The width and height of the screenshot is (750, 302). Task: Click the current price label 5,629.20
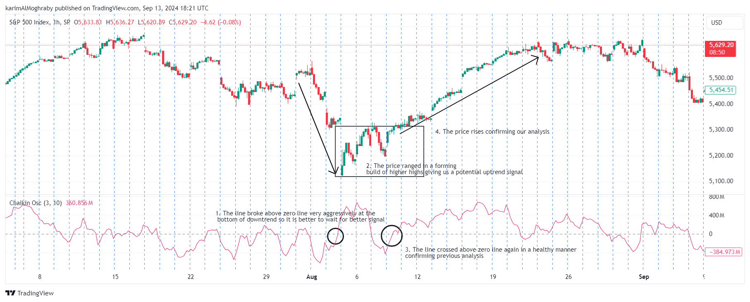point(721,45)
